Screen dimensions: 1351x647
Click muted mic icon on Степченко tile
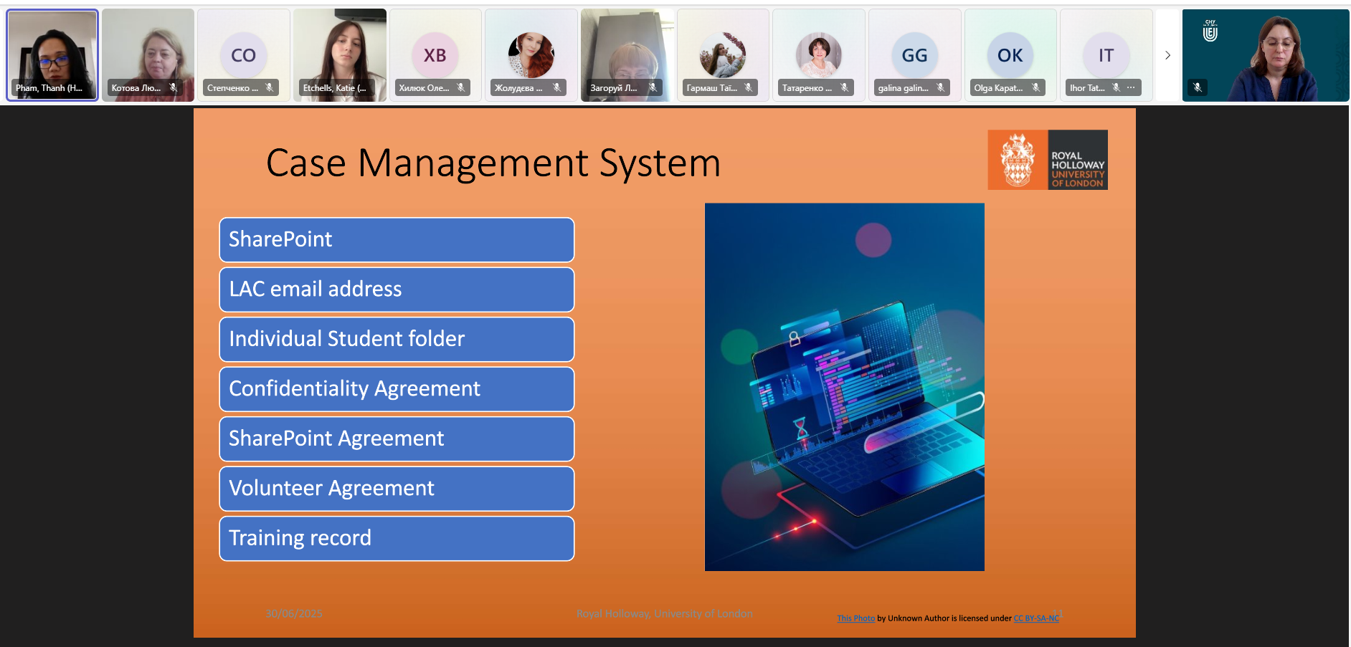point(270,87)
